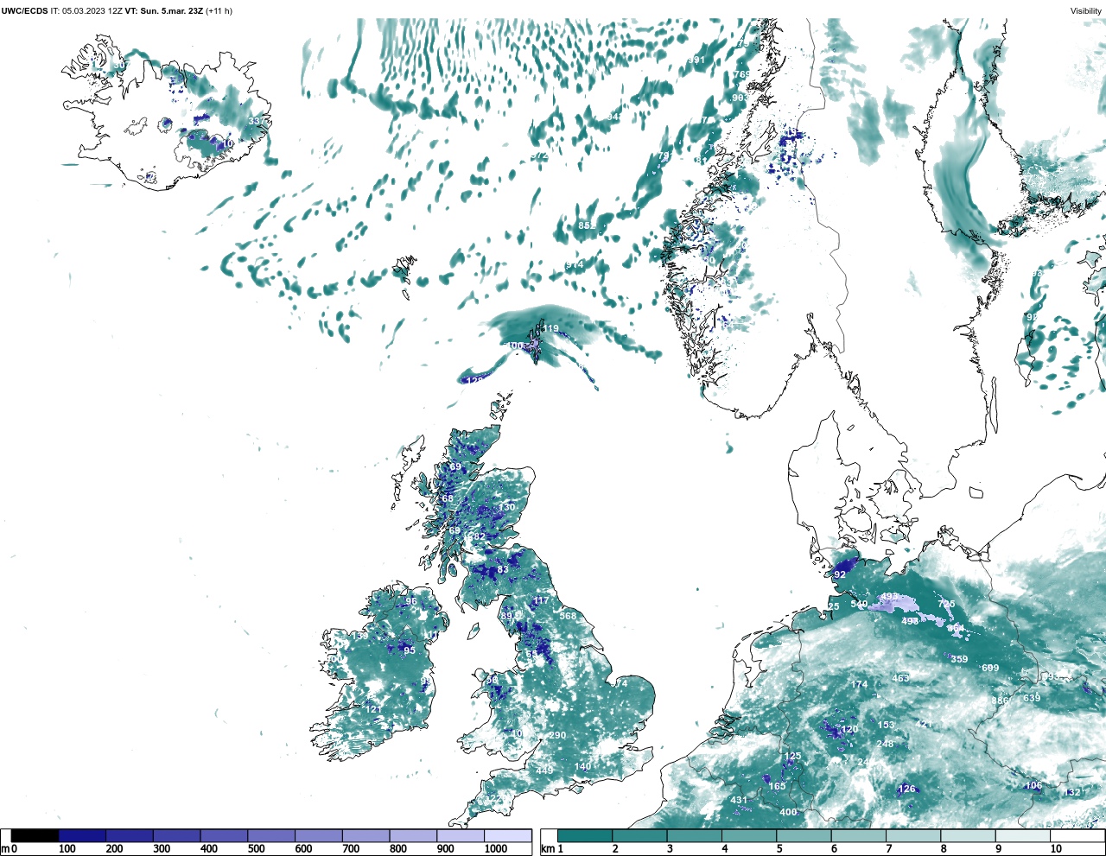Click the darkest teal 1–2 km swatch

pos(585,835)
